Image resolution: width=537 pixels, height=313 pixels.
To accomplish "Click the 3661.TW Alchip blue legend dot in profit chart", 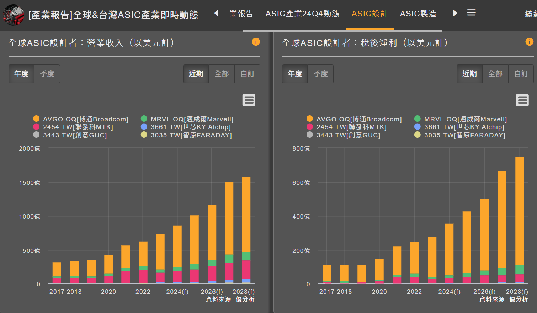I will tap(418, 127).
